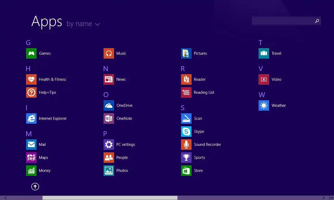This screenshot has height=200, width=334.
Task: Click the S letter group header
Action: tap(183, 108)
